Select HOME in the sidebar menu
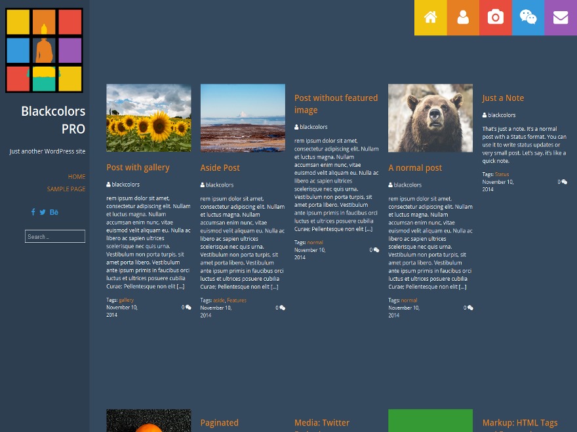 tap(76, 176)
